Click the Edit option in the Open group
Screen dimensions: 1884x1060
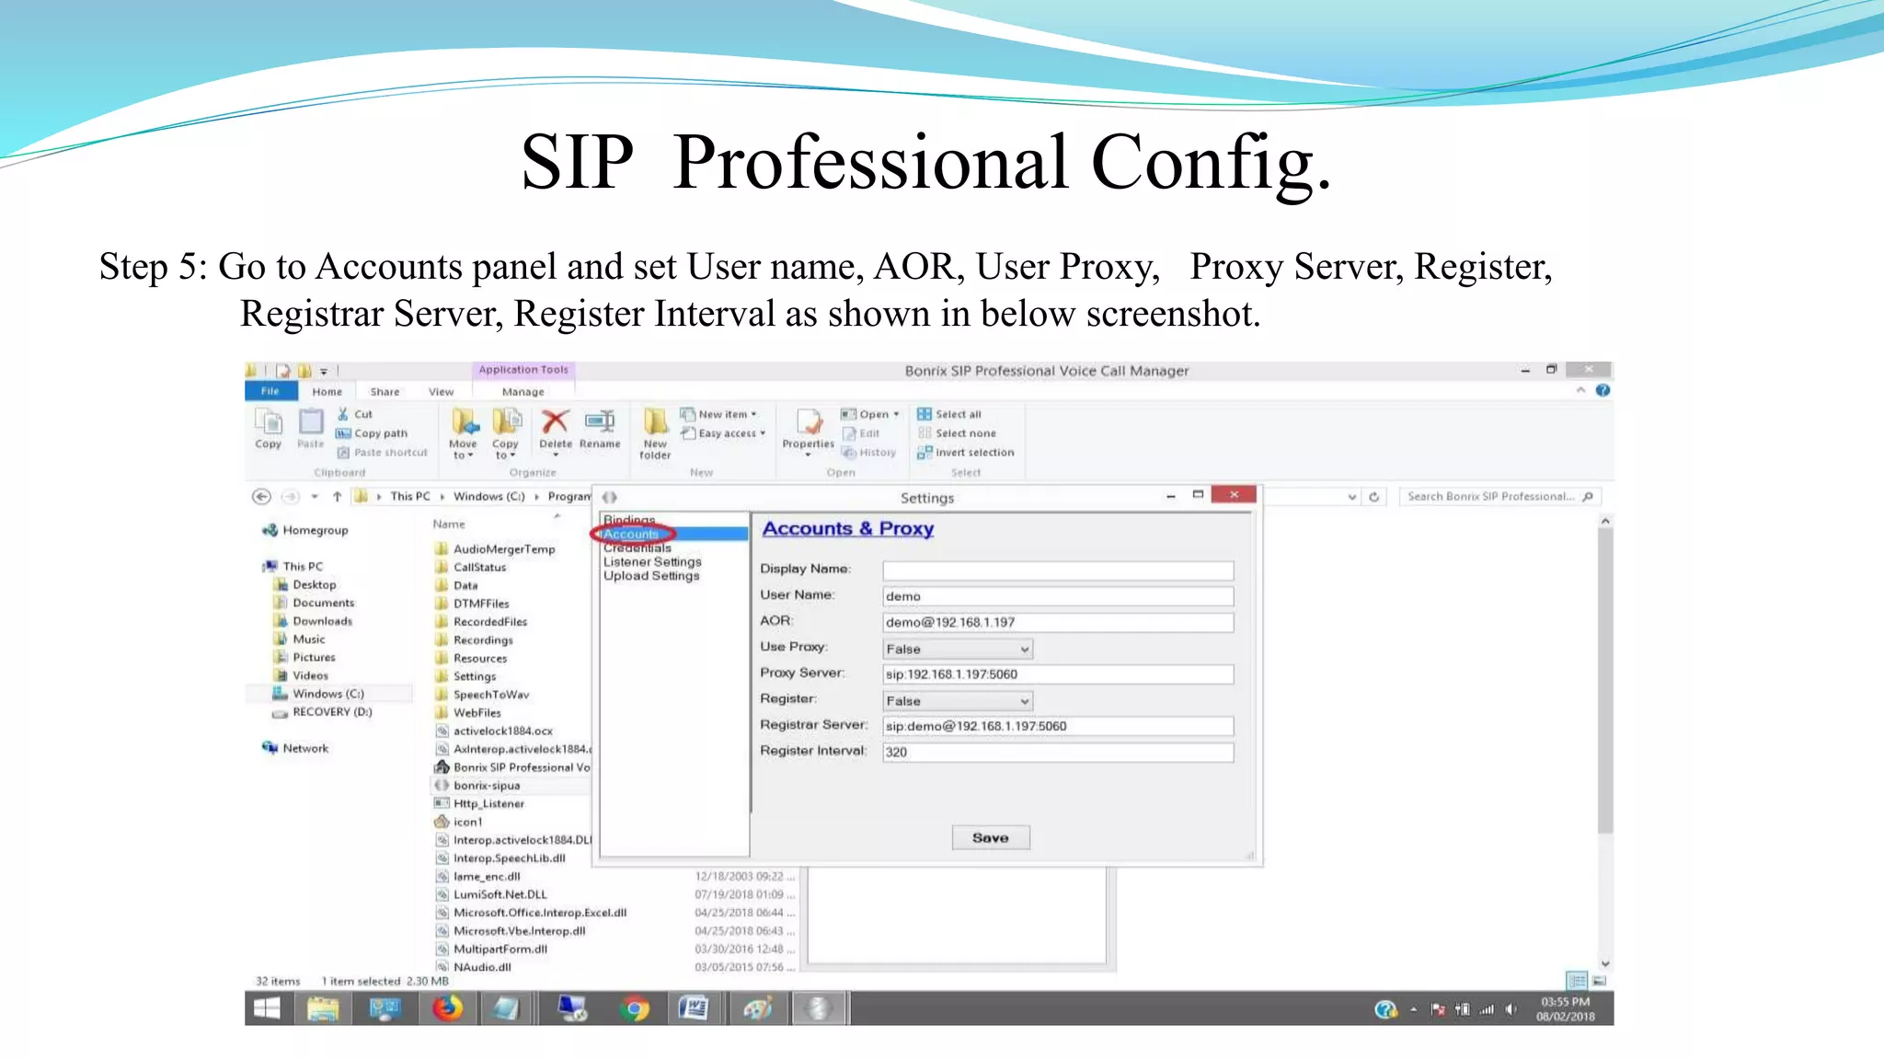[x=861, y=433]
